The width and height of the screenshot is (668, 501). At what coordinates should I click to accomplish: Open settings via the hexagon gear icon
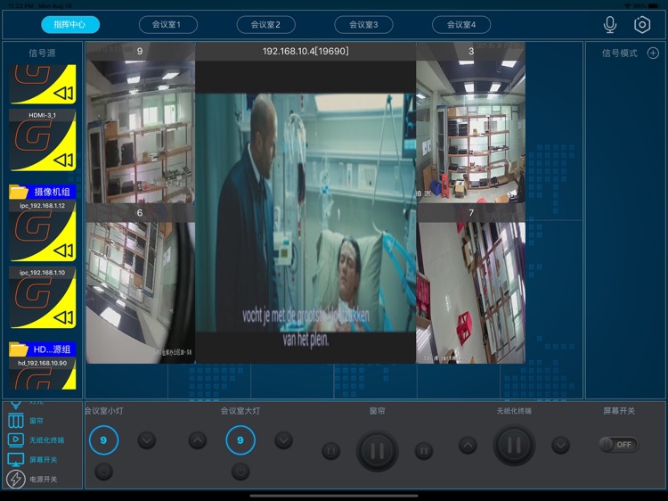[x=642, y=24]
